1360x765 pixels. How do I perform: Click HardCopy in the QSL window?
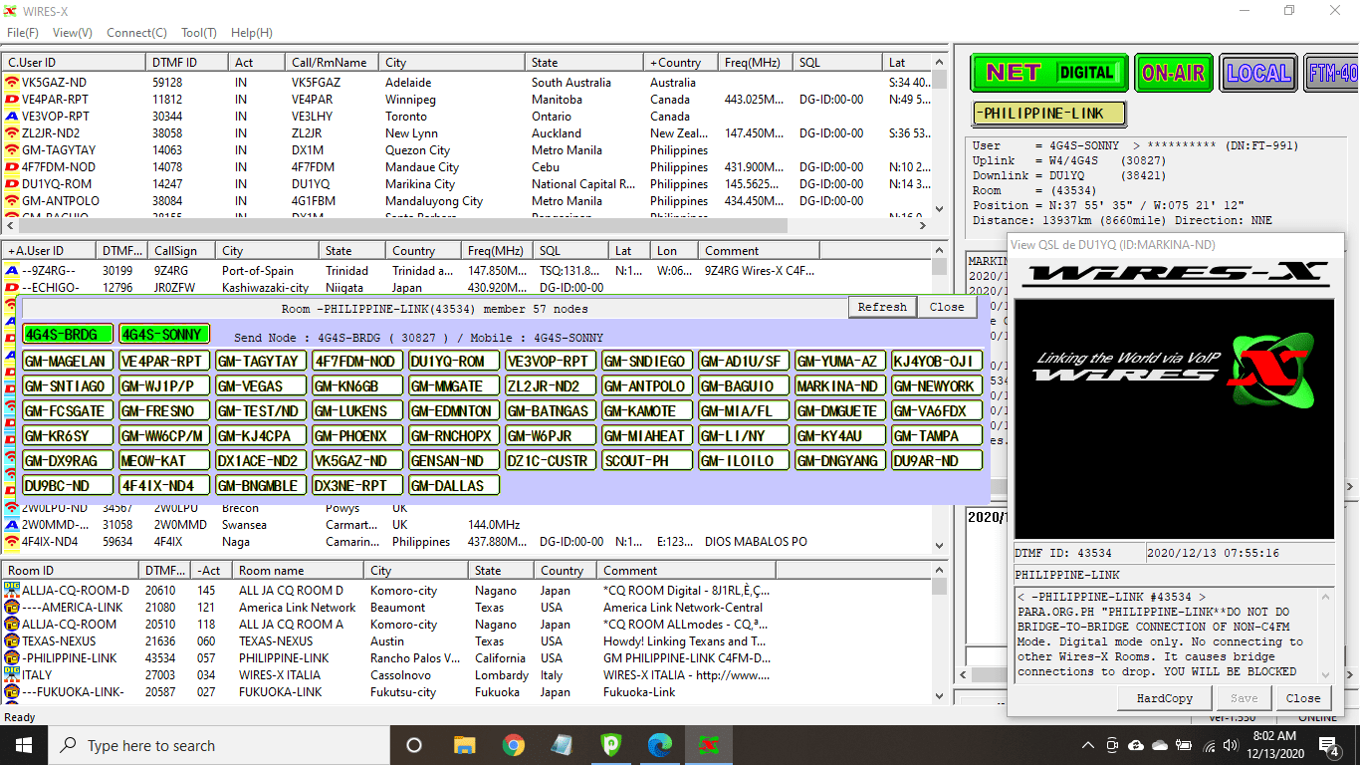tap(1165, 698)
